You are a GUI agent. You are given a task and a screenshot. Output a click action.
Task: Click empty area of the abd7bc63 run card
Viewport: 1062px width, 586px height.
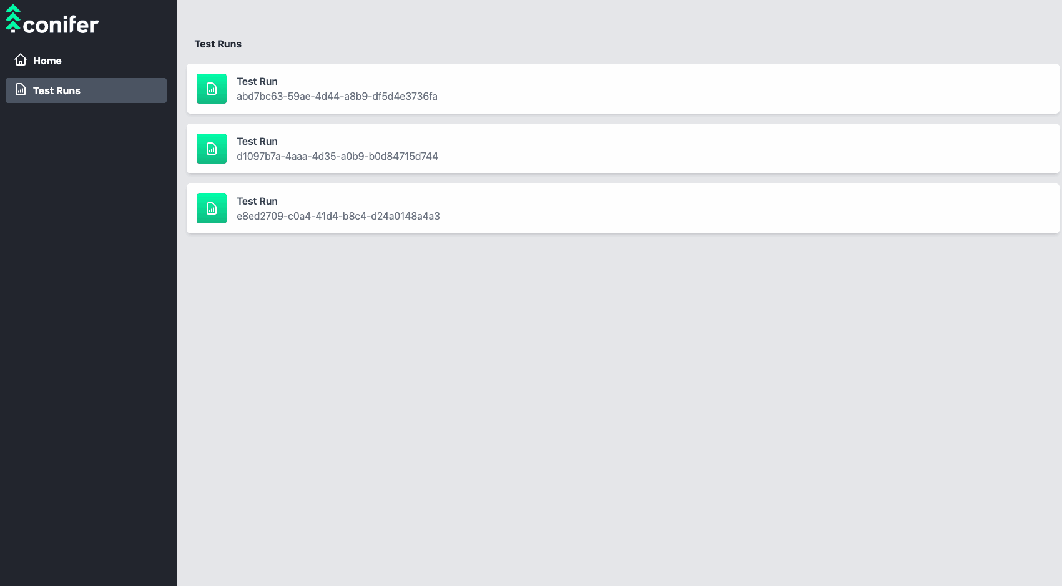[x=749, y=89]
